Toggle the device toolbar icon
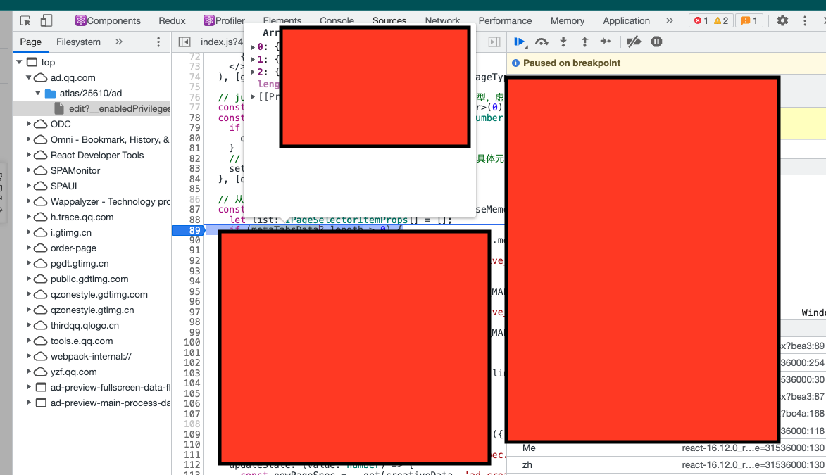 pyautogui.click(x=46, y=21)
